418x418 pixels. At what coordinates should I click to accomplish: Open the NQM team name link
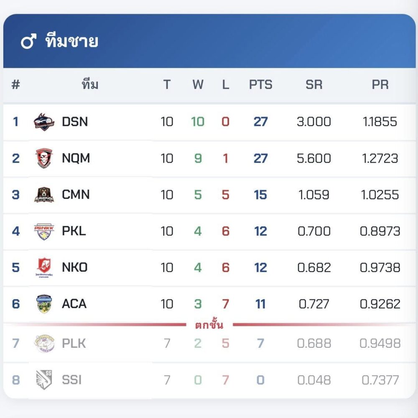click(76, 158)
